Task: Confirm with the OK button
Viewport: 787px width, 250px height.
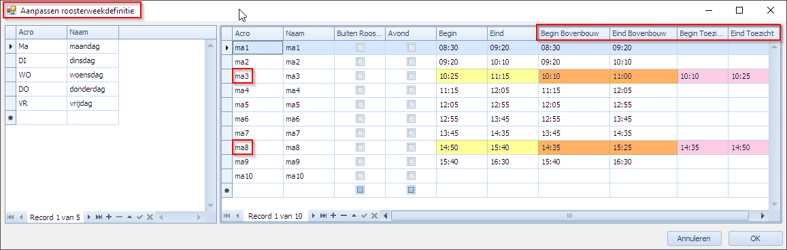Action: (756, 238)
